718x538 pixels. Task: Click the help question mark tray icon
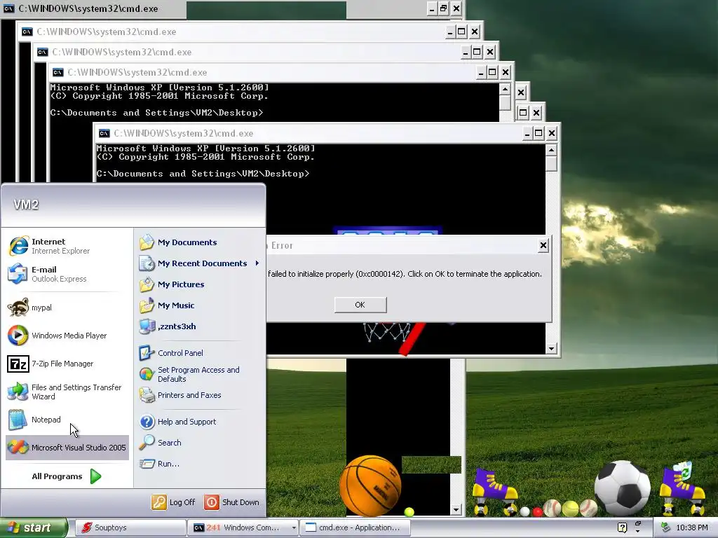click(623, 527)
